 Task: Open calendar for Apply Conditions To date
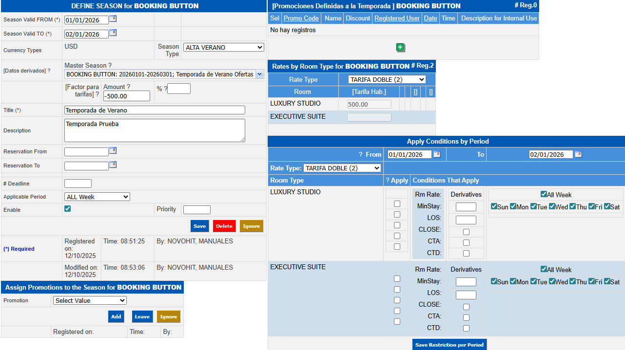578,154
